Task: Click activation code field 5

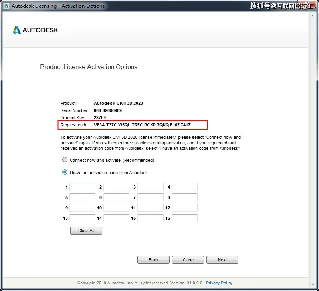Action: 83,197
